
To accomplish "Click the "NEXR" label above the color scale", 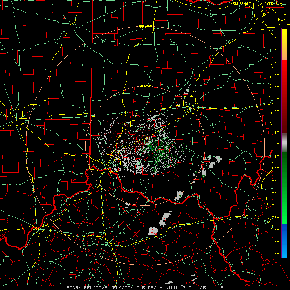I will point(283,19).
